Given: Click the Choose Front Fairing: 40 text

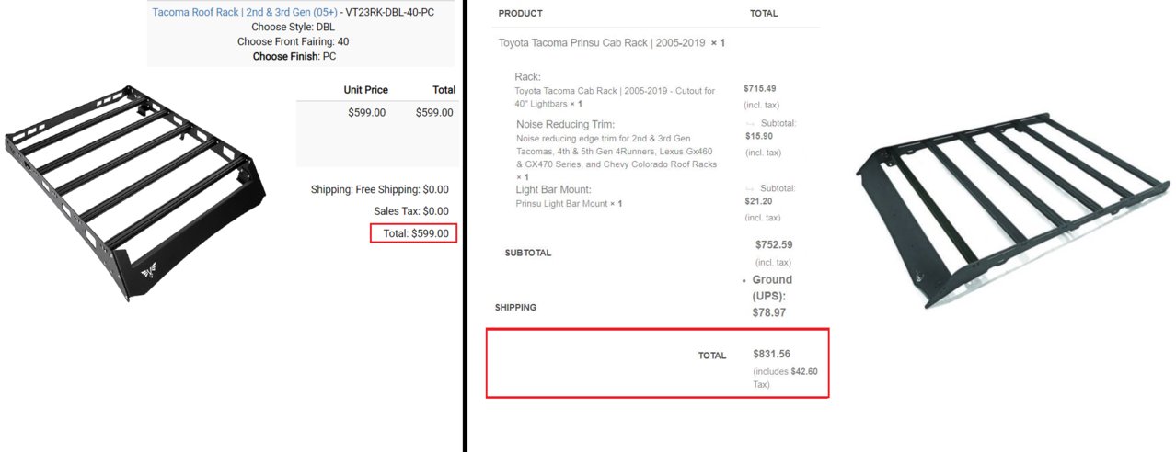Looking at the screenshot, I should pos(293,41).
